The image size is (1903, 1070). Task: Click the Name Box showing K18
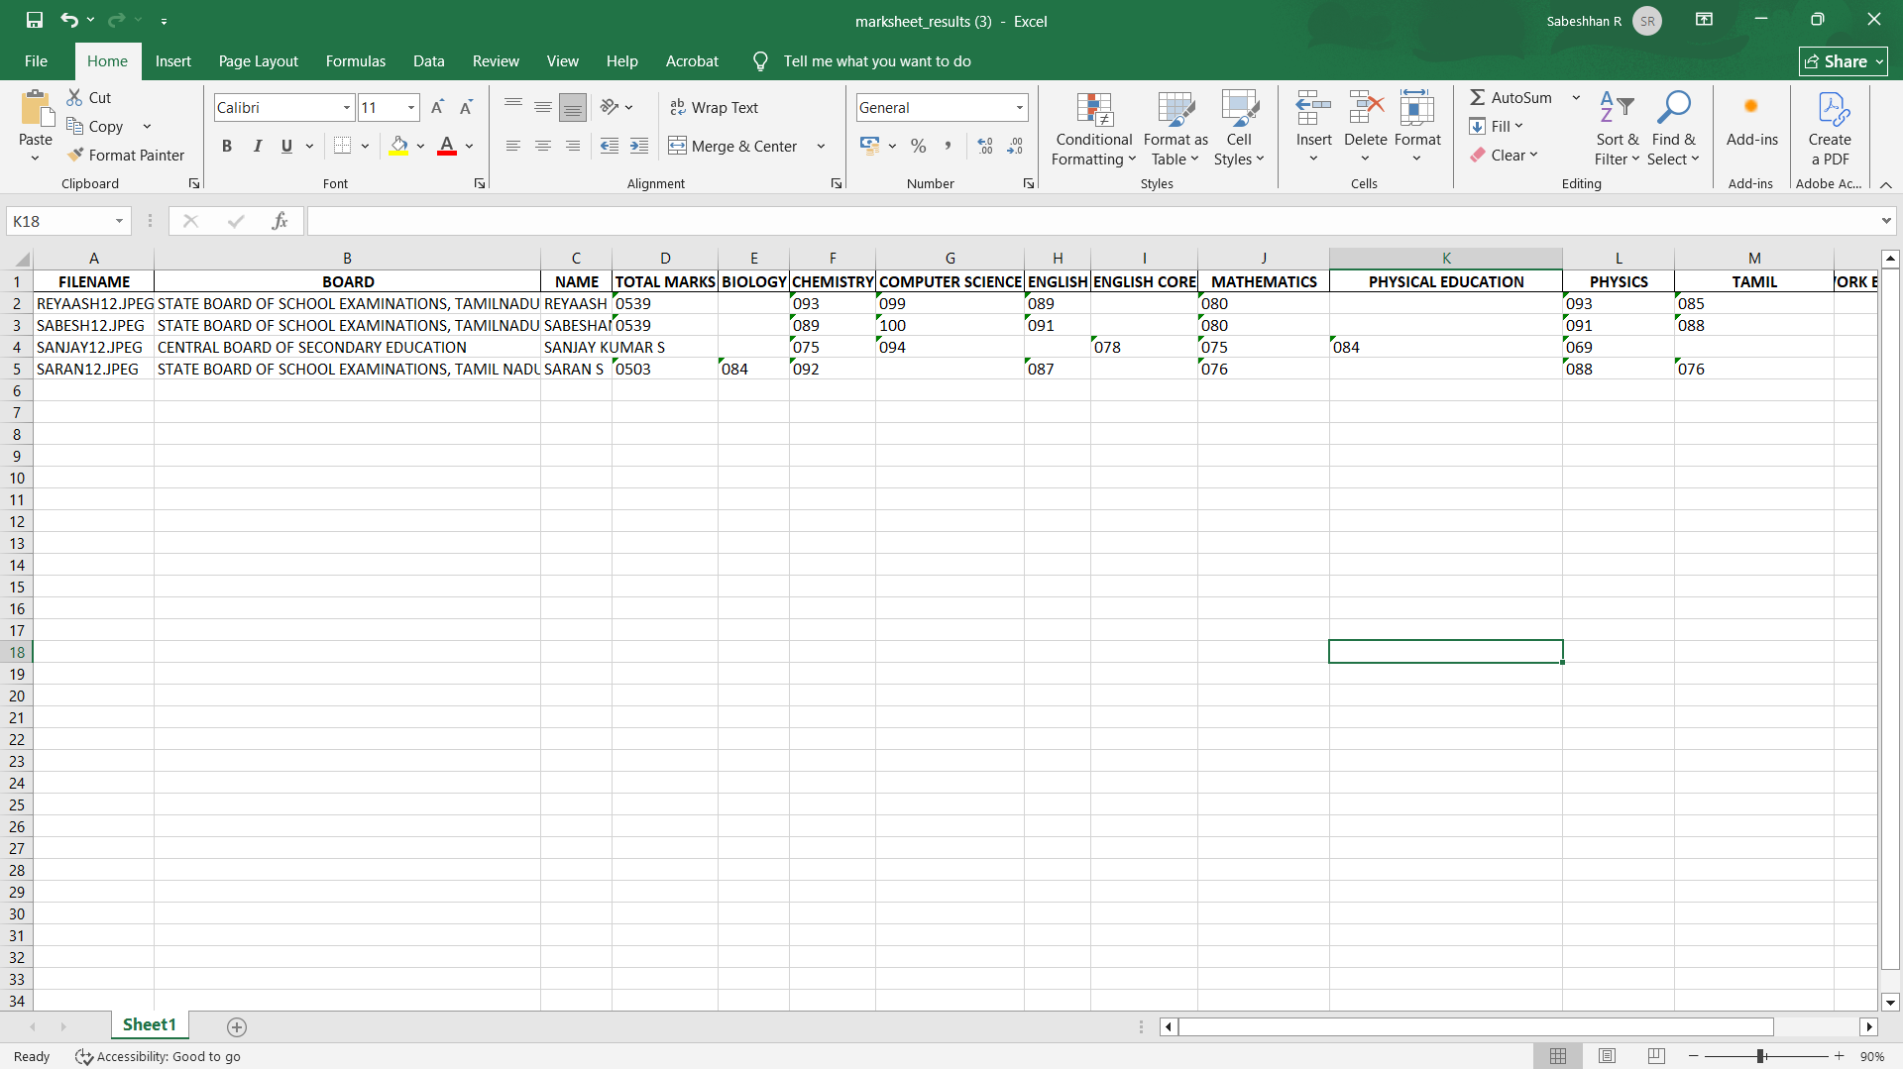pyautogui.click(x=59, y=221)
